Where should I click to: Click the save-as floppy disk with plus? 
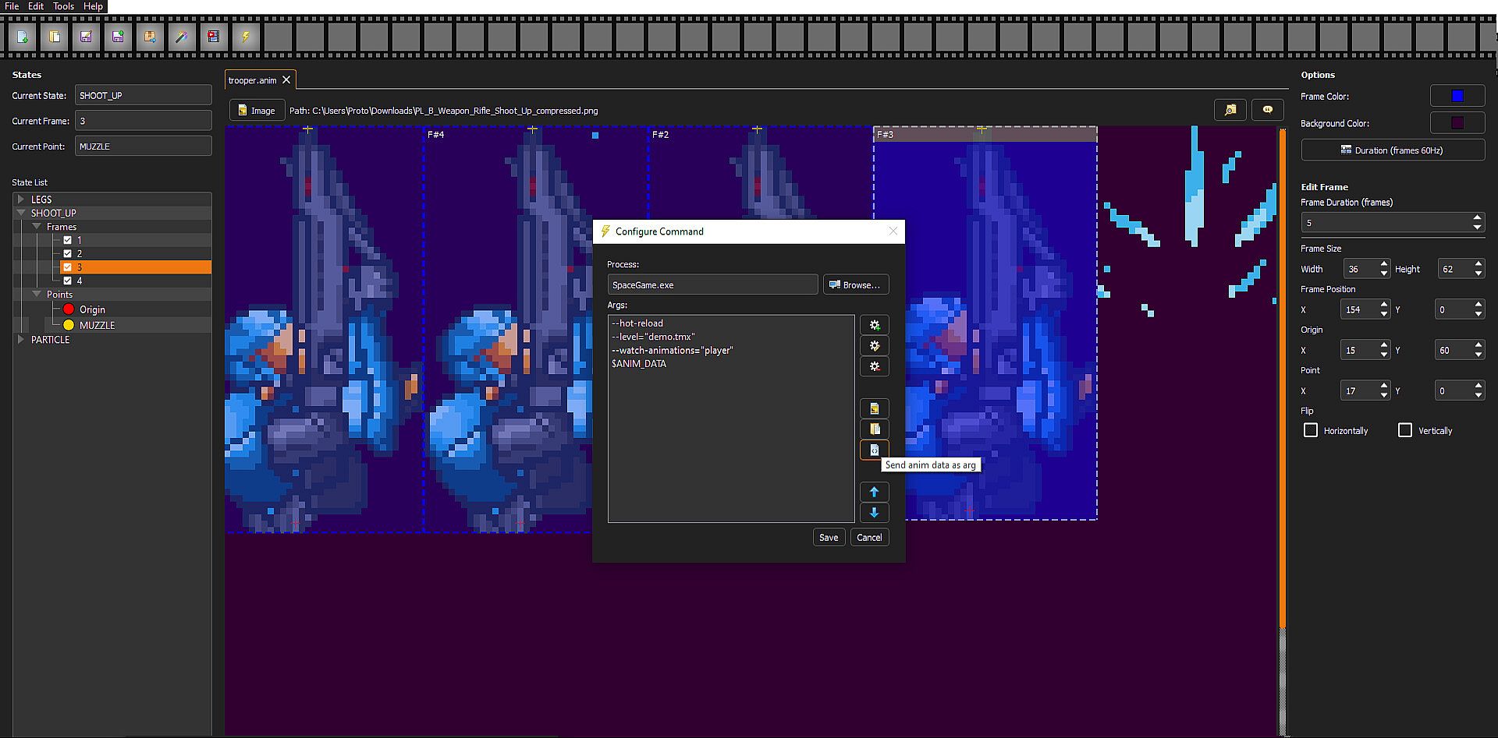pyautogui.click(x=118, y=37)
